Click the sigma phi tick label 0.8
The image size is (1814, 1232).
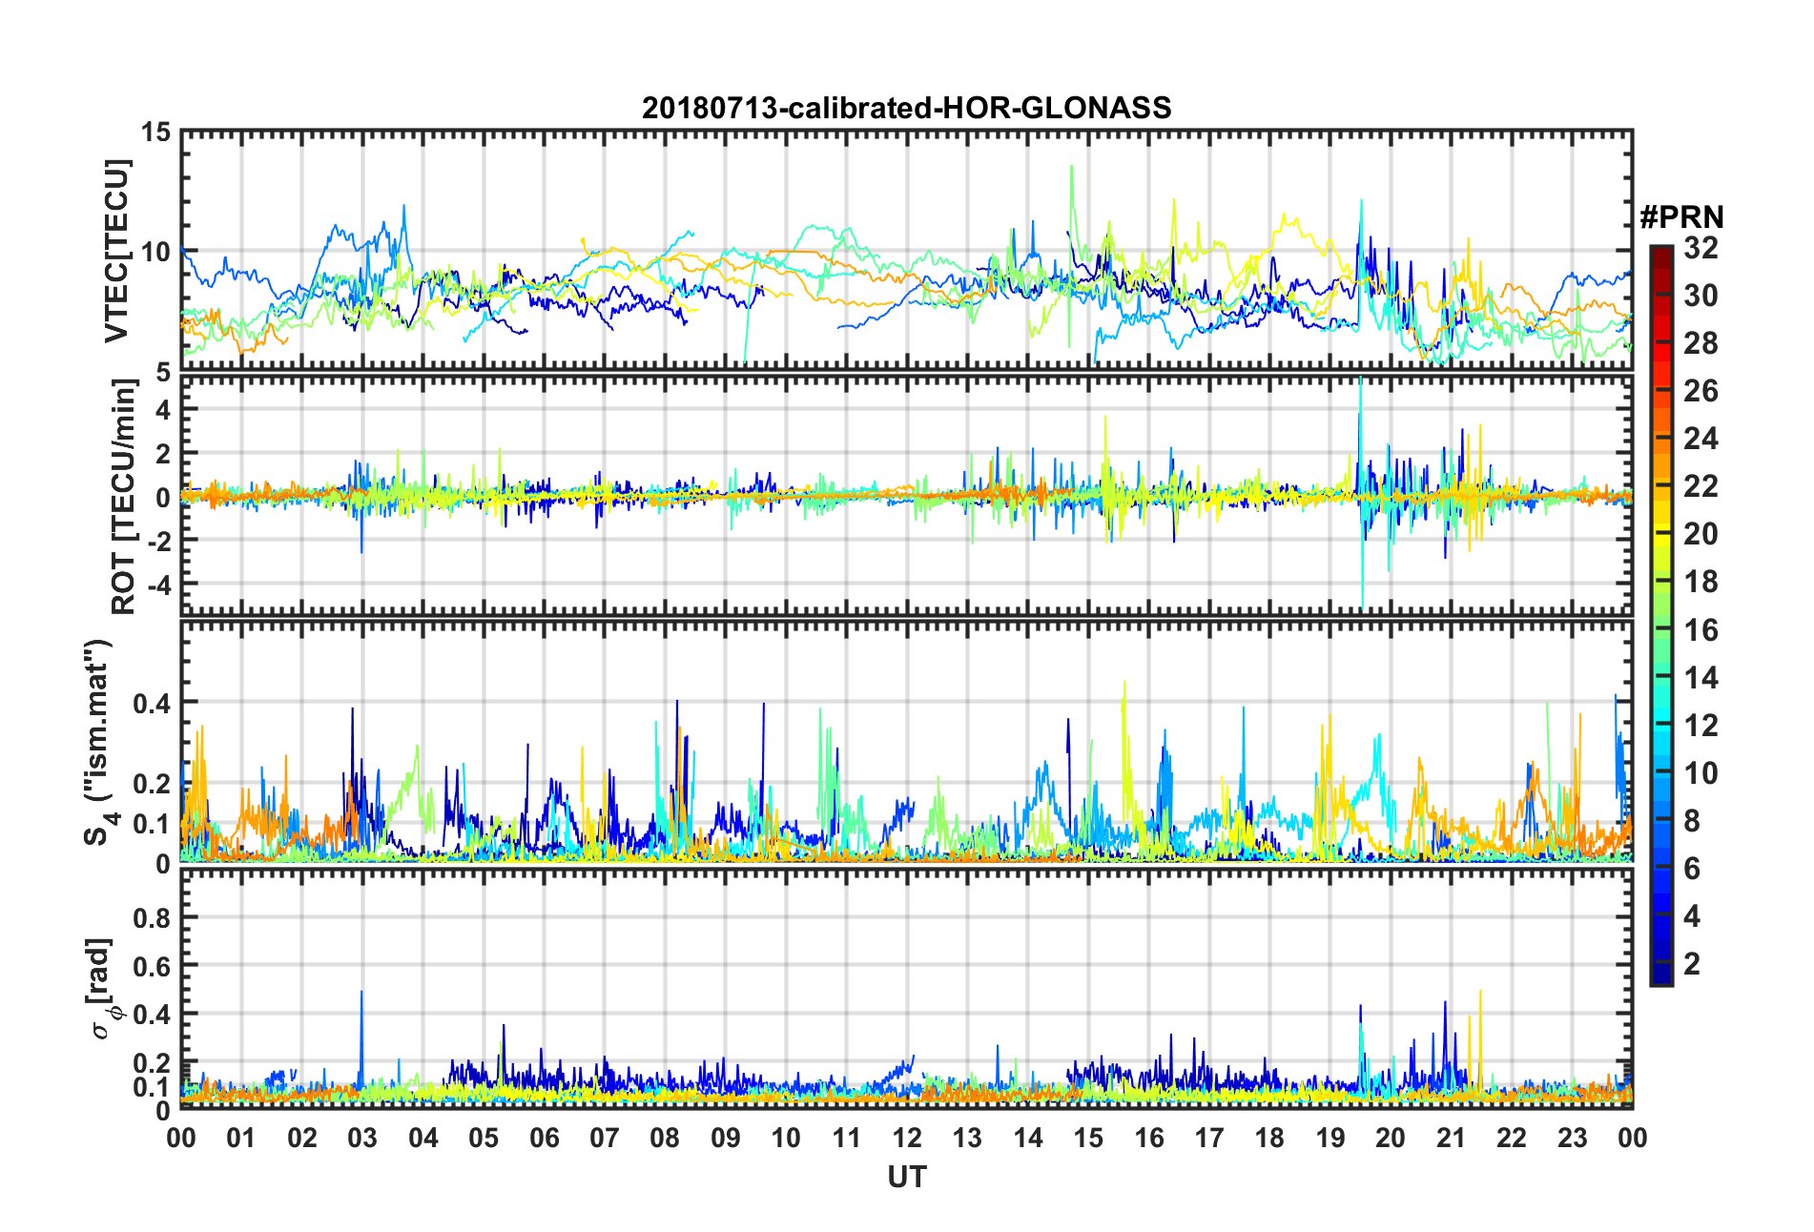(x=153, y=918)
